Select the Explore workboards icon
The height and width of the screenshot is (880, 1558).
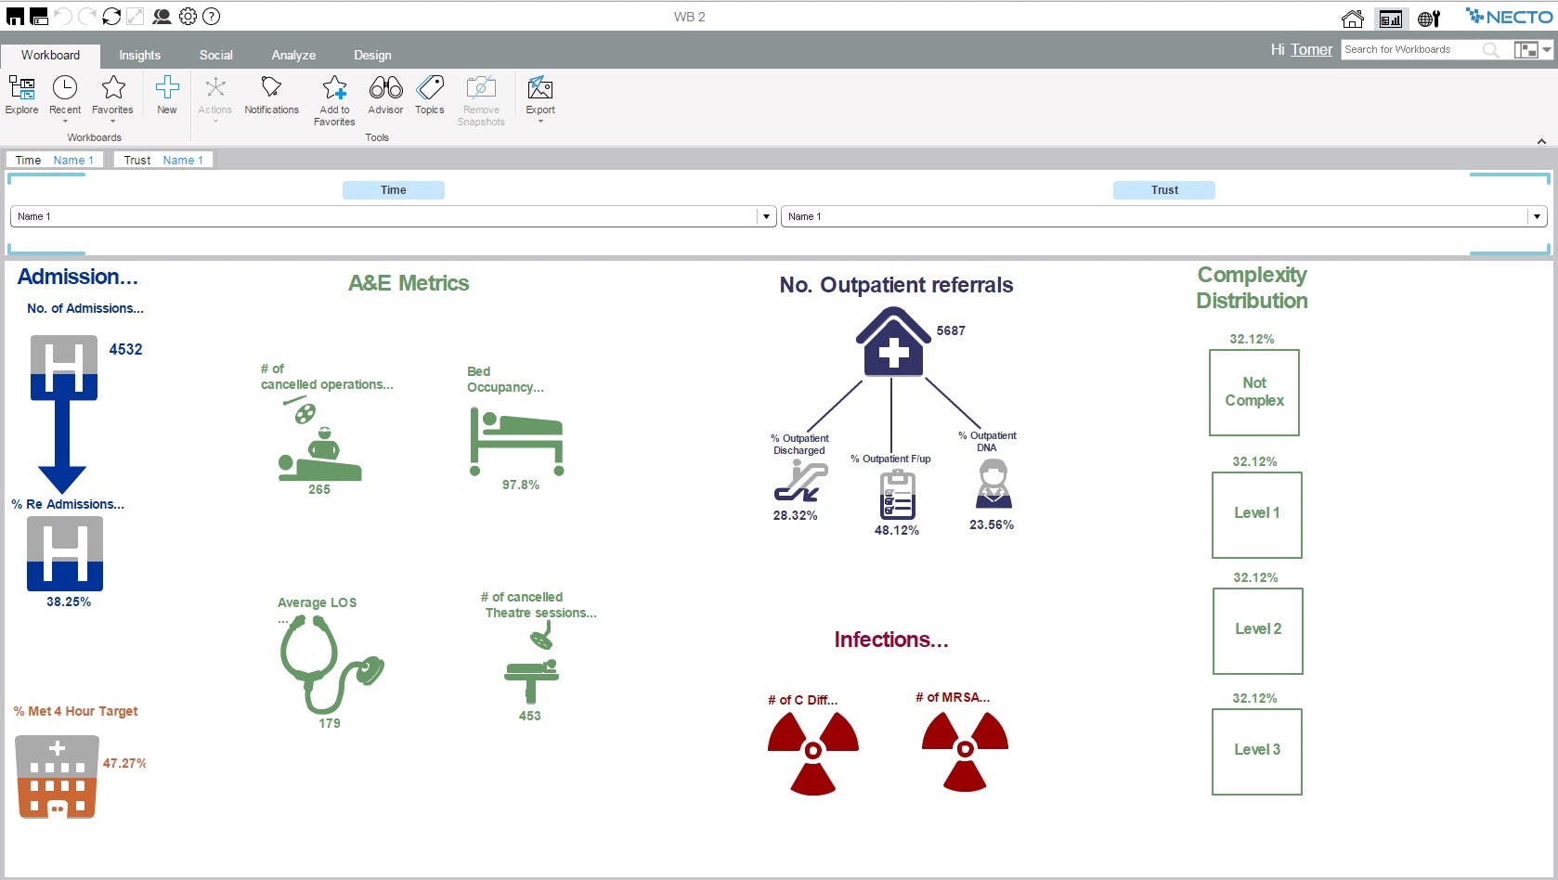20,93
